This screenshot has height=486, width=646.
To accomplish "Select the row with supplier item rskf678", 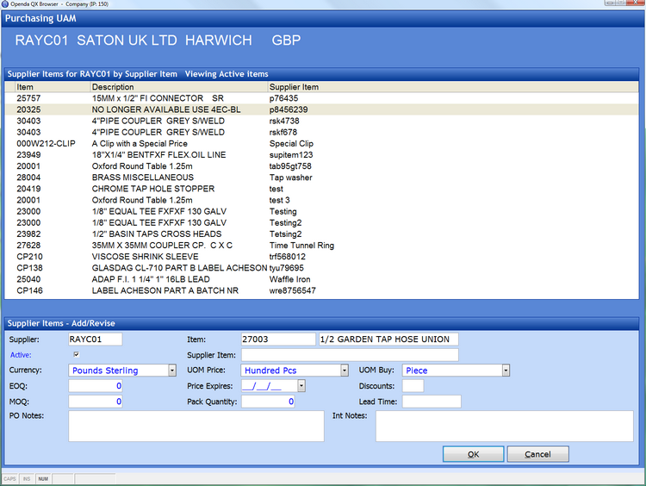I will pos(321,133).
